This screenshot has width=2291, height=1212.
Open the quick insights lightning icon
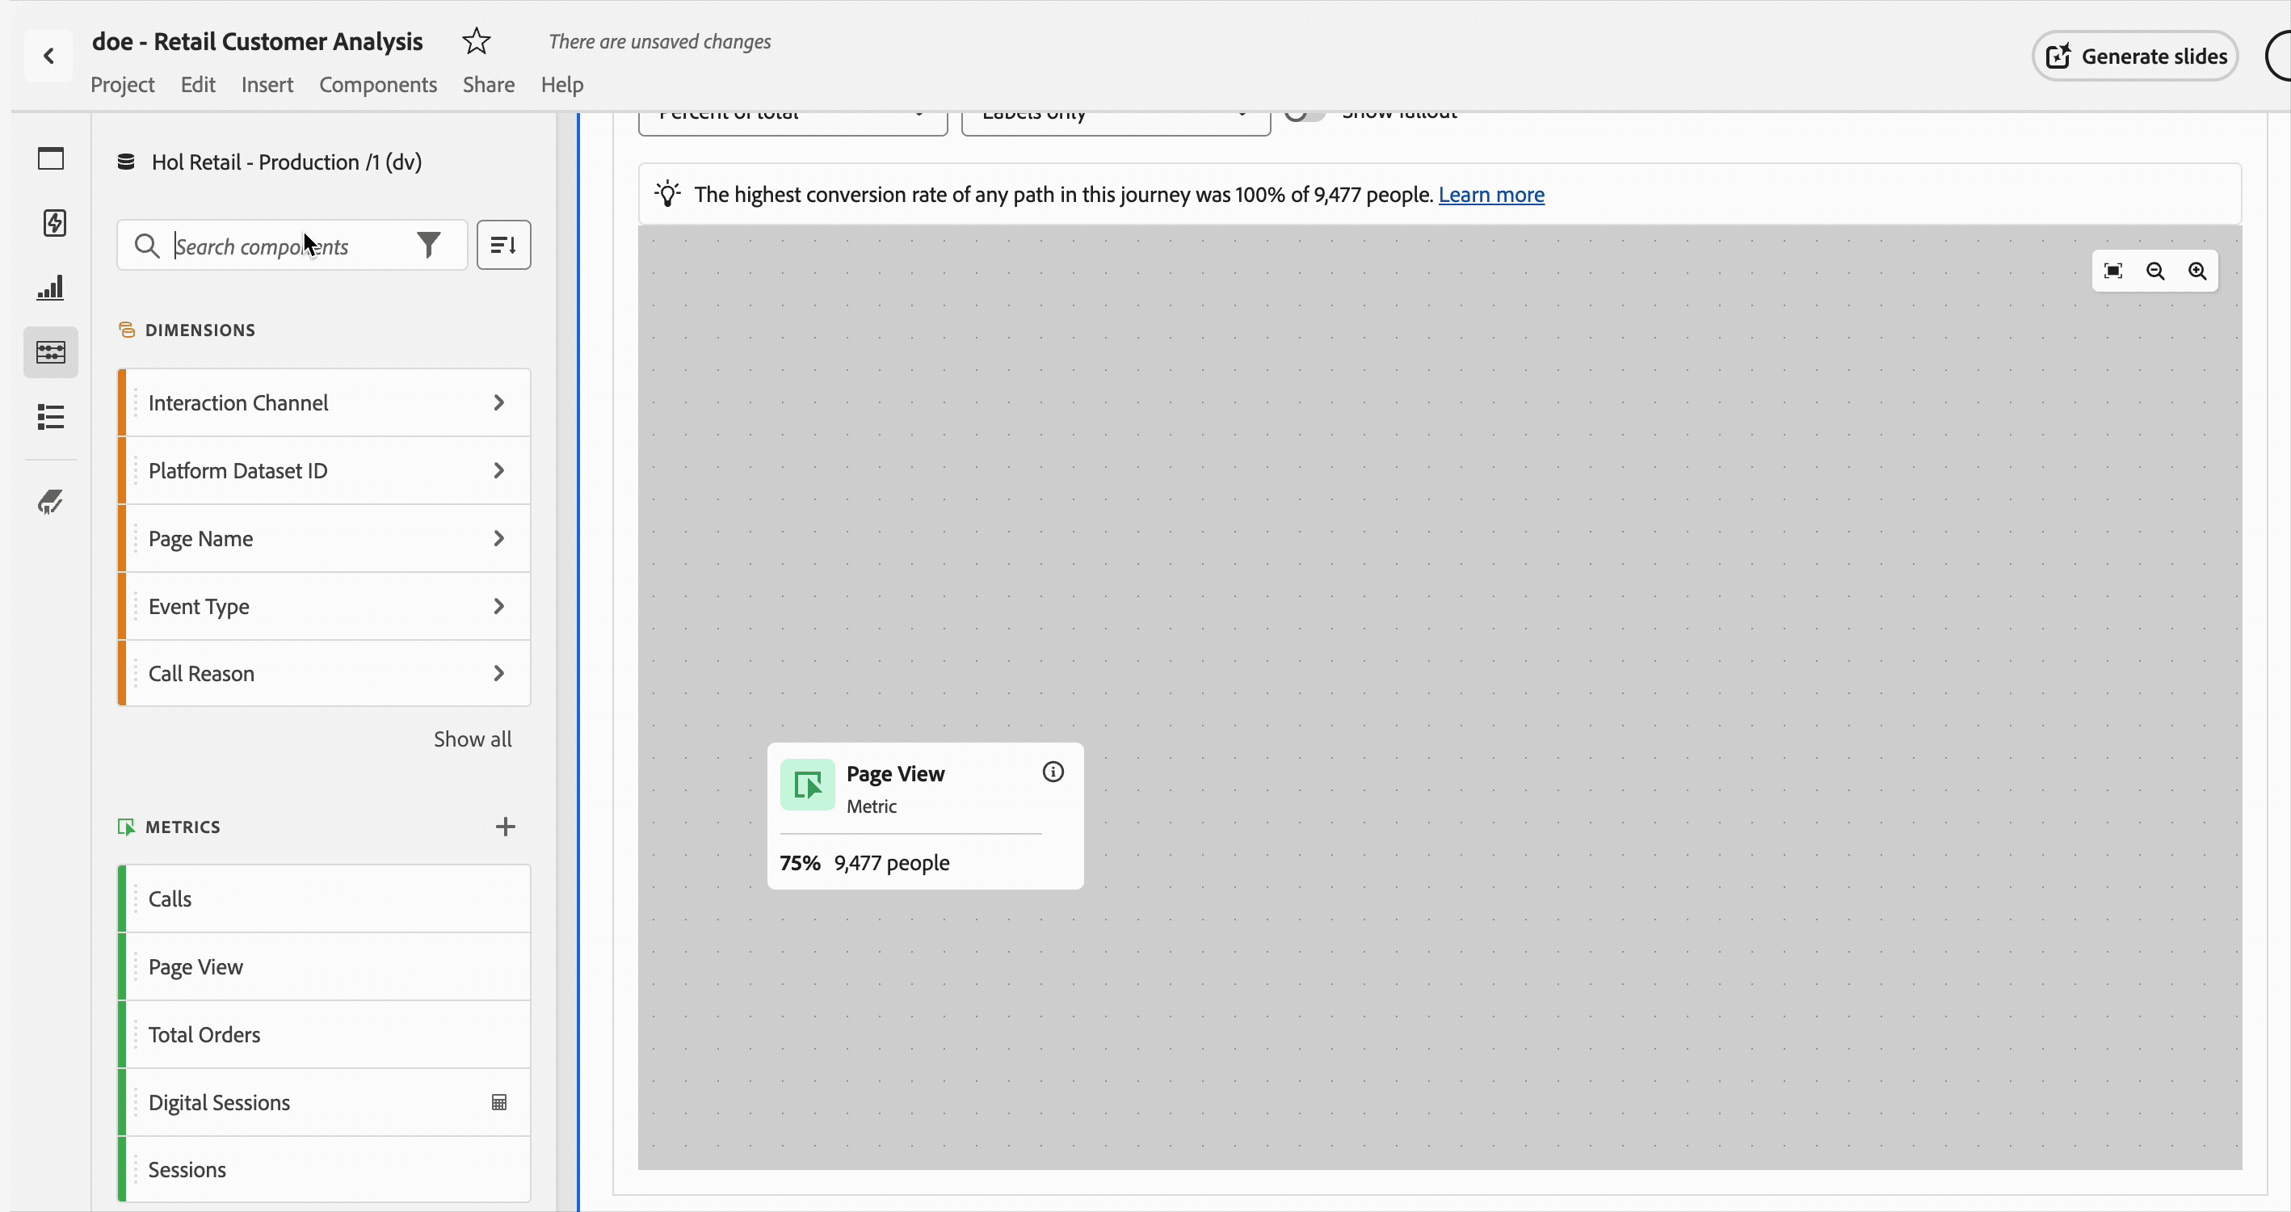point(54,222)
